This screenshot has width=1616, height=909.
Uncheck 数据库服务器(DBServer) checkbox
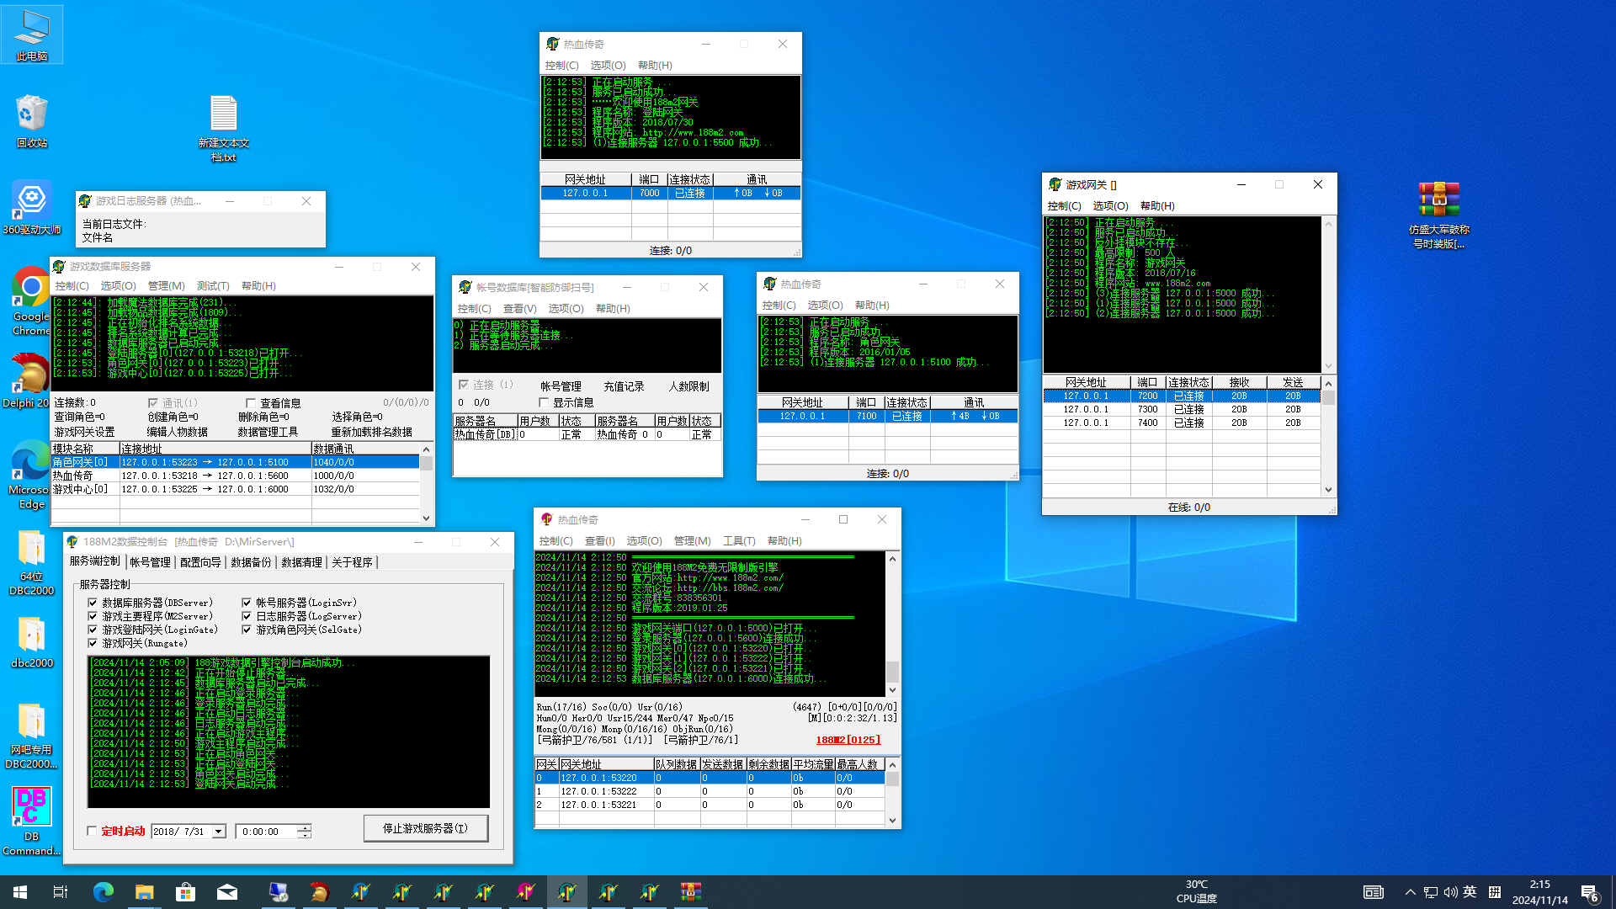point(93,603)
